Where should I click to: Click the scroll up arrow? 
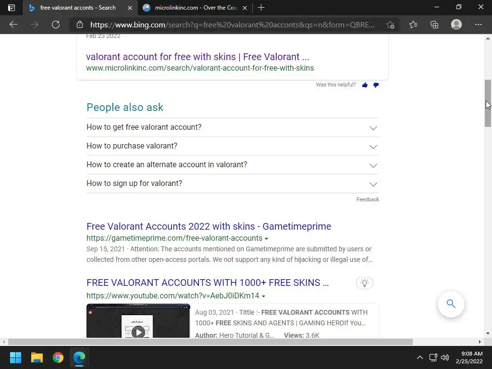(x=488, y=38)
